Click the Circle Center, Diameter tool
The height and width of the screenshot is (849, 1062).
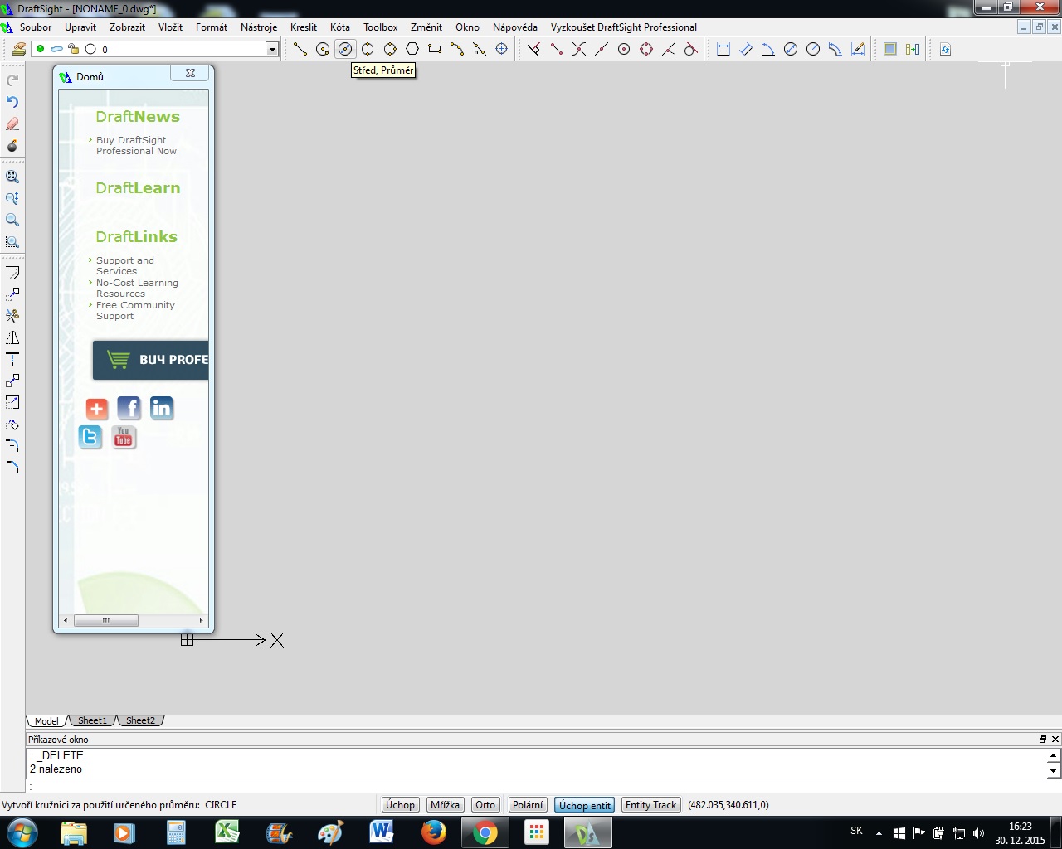(345, 49)
